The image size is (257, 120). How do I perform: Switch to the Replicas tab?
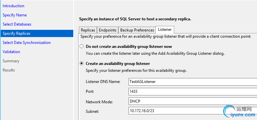point(88,30)
